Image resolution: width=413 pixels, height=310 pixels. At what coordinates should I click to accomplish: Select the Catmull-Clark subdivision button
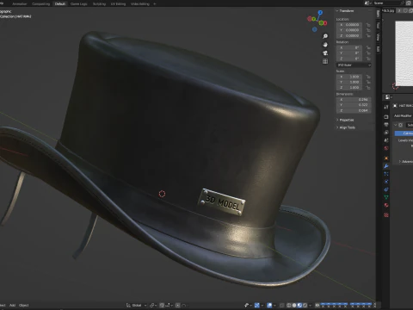click(404, 133)
